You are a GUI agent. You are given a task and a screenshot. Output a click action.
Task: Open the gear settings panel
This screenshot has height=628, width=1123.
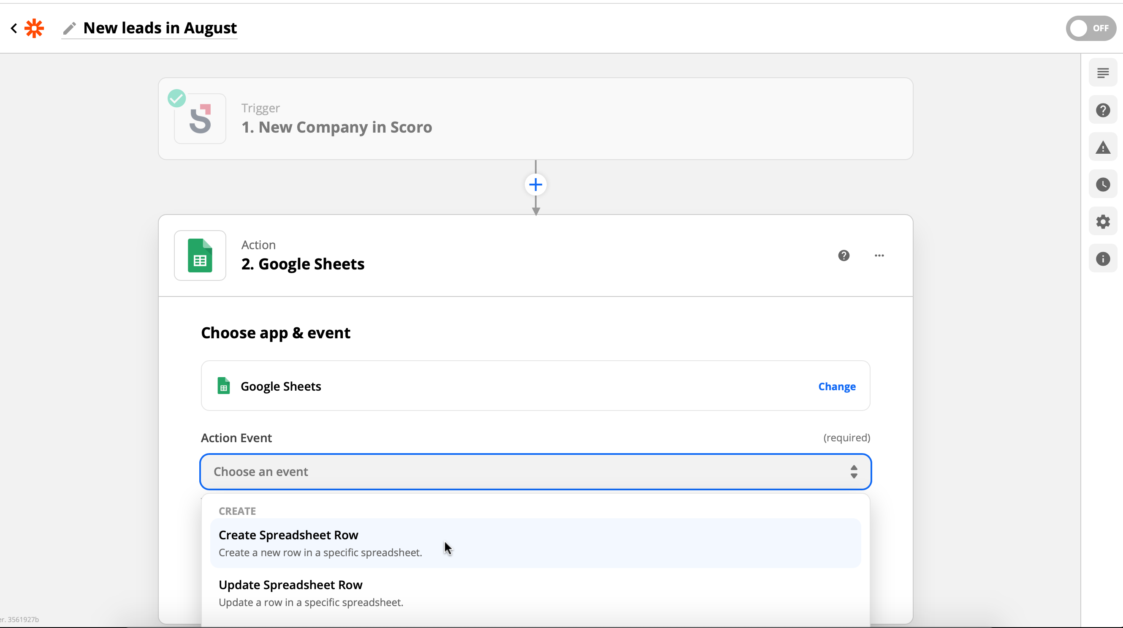(1103, 222)
